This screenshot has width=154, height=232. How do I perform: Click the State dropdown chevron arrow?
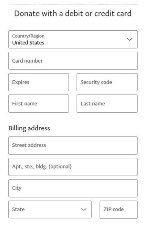pos(84,209)
